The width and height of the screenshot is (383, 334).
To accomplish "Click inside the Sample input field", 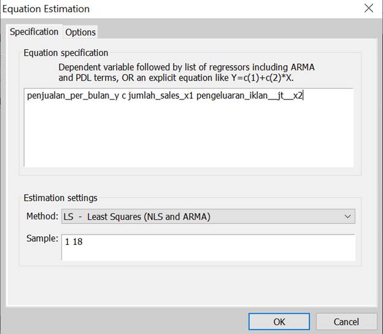I will 209,247.
